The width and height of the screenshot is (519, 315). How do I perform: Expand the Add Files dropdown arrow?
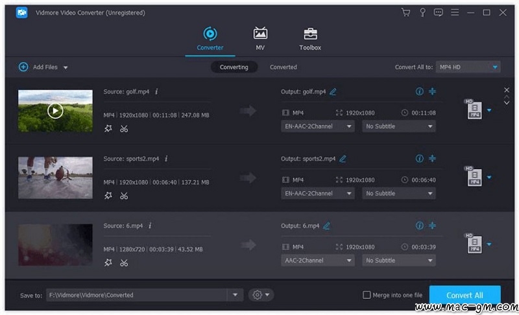[66, 67]
